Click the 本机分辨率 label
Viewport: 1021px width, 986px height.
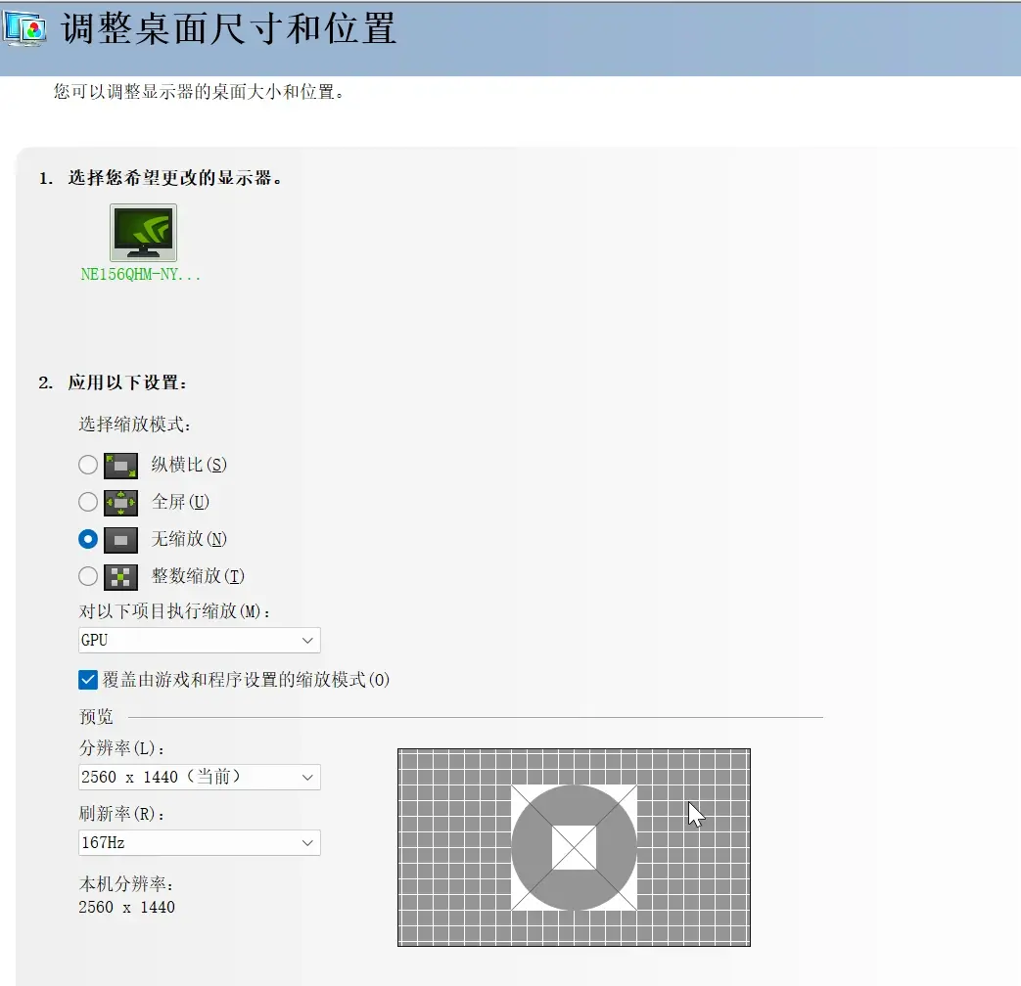point(126,884)
